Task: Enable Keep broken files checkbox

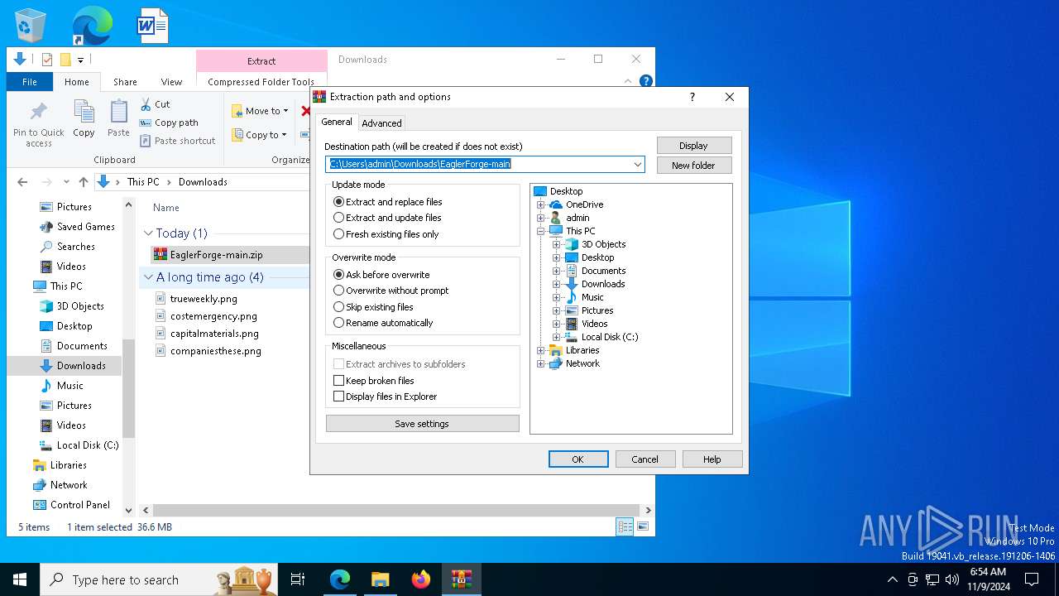Action: pyautogui.click(x=338, y=381)
